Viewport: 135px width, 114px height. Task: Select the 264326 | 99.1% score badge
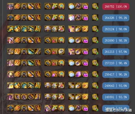[116, 18]
